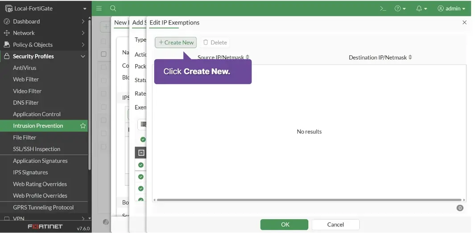Open the CLI console icon
Image resolution: width=475 pixels, height=233 pixels.
pos(383,8)
